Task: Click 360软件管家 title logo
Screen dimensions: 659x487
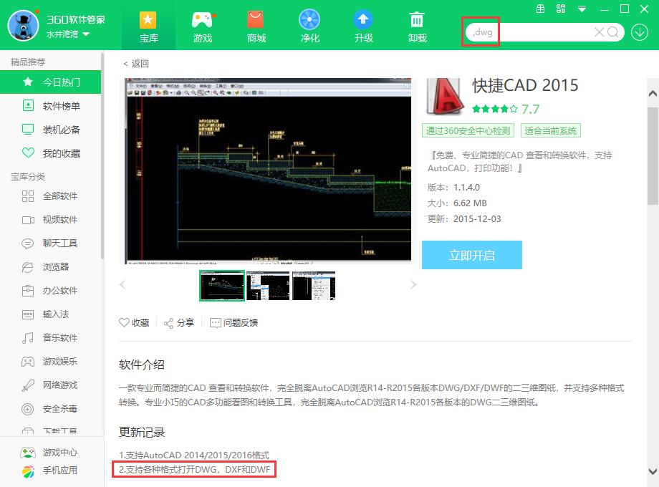Action: (76, 19)
